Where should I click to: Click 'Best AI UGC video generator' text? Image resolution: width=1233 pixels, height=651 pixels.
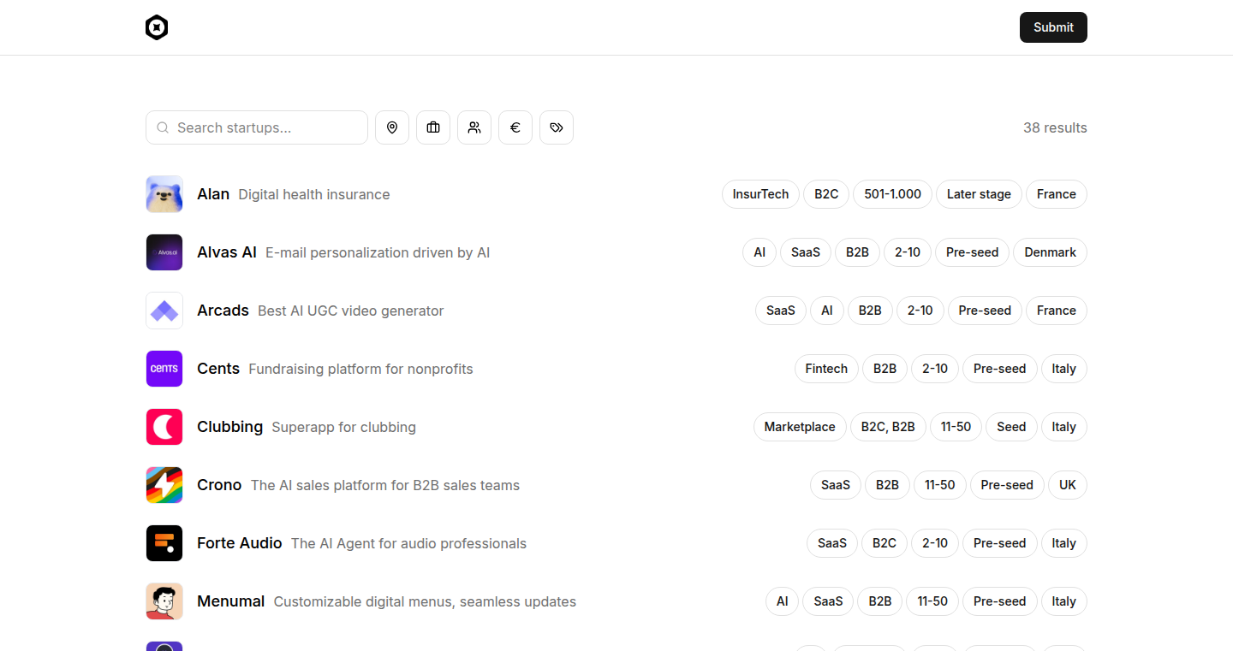click(x=351, y=311)
